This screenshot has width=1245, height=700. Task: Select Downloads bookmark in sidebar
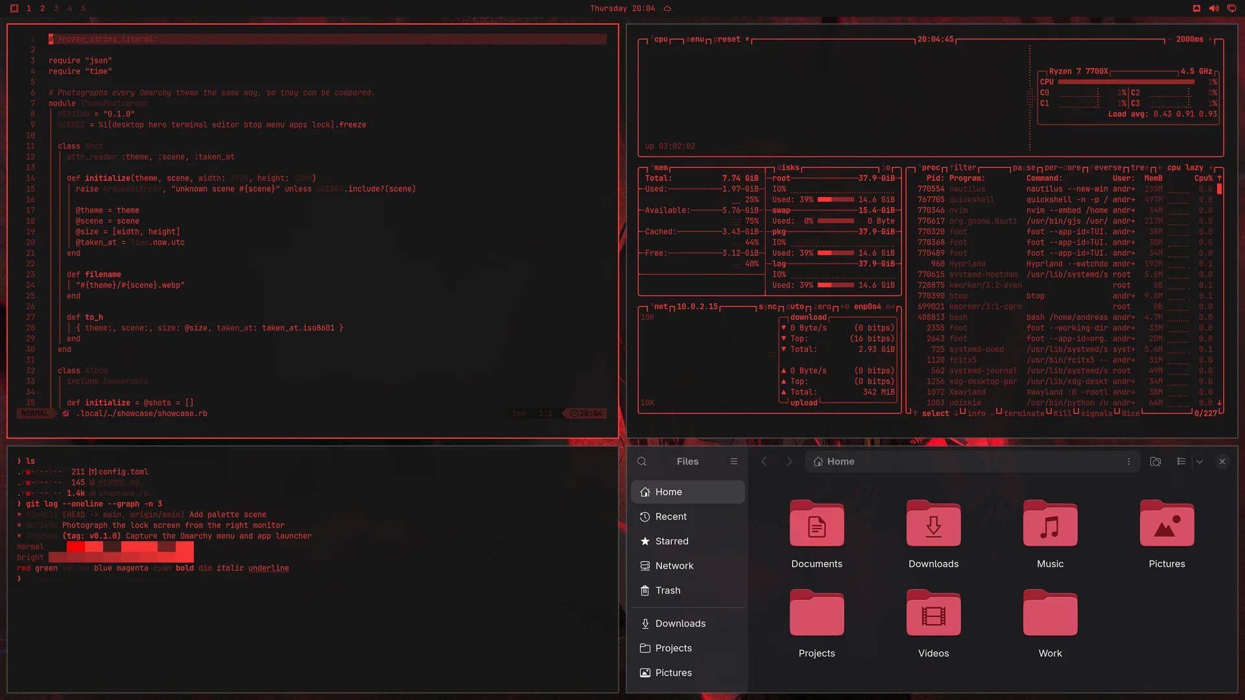[687, 624]
